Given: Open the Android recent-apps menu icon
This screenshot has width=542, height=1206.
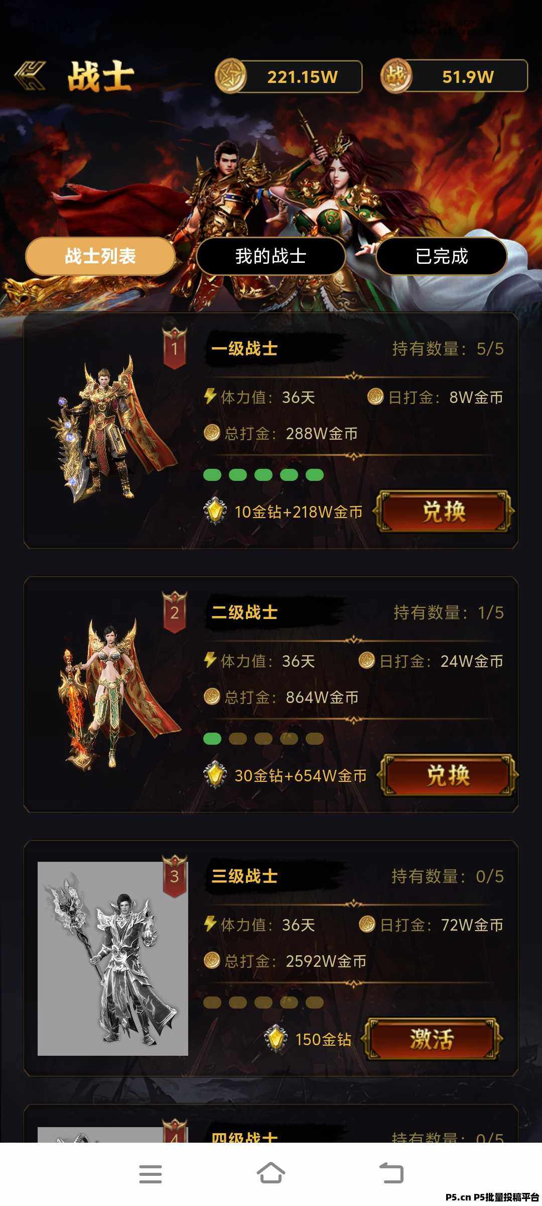Looking at the screenshot, I should 151,1174.
